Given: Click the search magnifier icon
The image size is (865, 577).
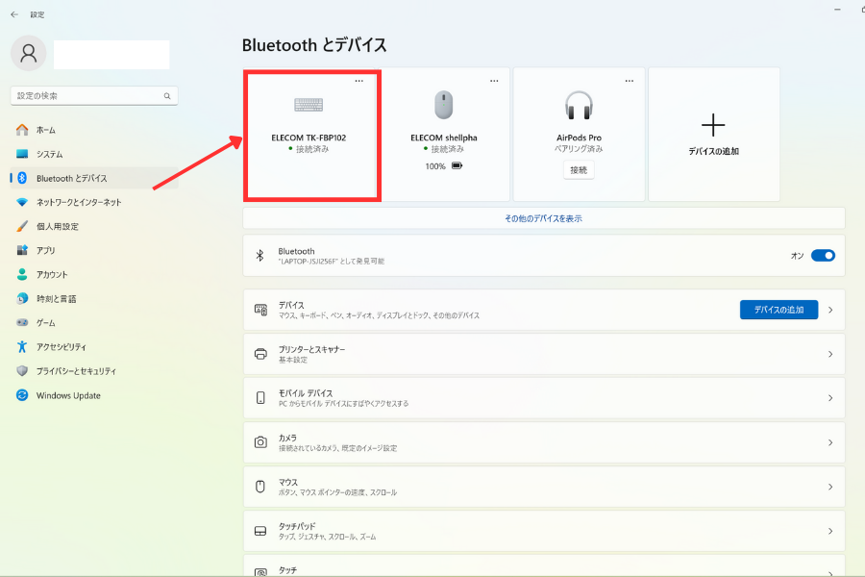Looking at the screenshot, I should [167, 96].
